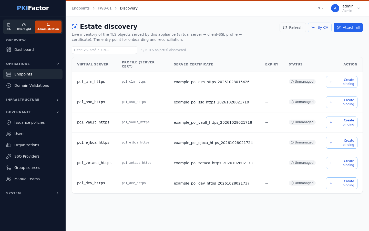Screen dimensions: 369x231
Task: Click the pol_sso_https profile cell
Action: (134, 102)
